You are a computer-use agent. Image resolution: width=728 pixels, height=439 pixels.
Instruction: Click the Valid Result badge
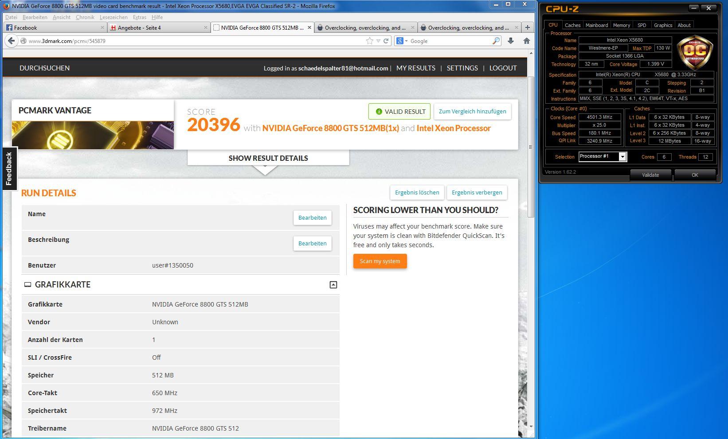pos(399,112)
